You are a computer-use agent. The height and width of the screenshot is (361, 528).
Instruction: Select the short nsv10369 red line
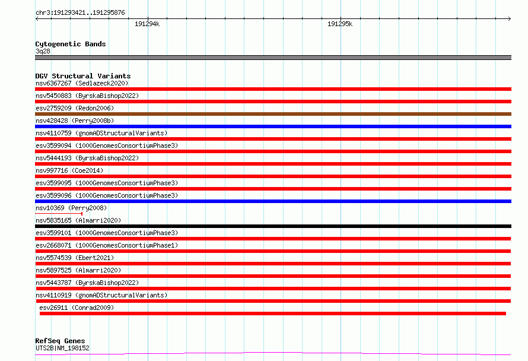pos(59,214)
